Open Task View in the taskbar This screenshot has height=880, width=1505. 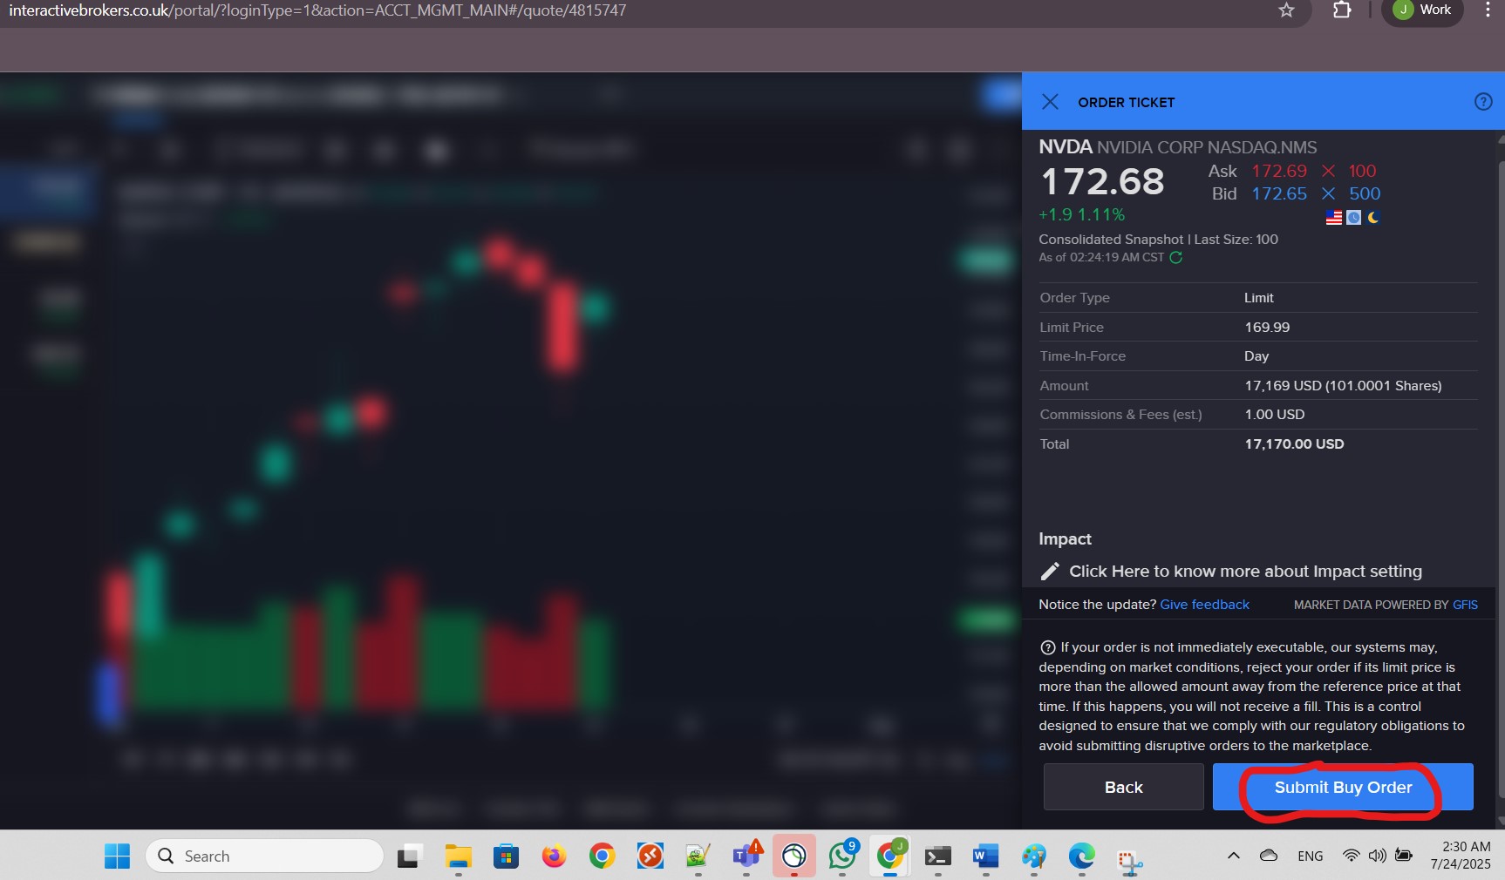point(410,856)
